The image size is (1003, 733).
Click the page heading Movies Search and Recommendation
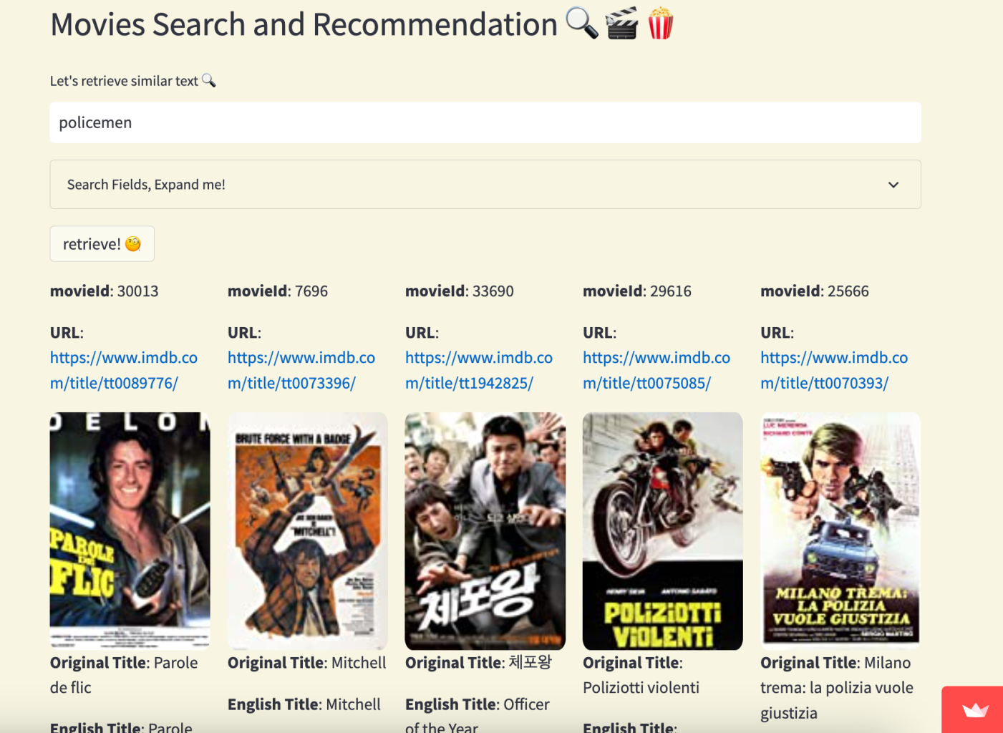pos(304,24)
